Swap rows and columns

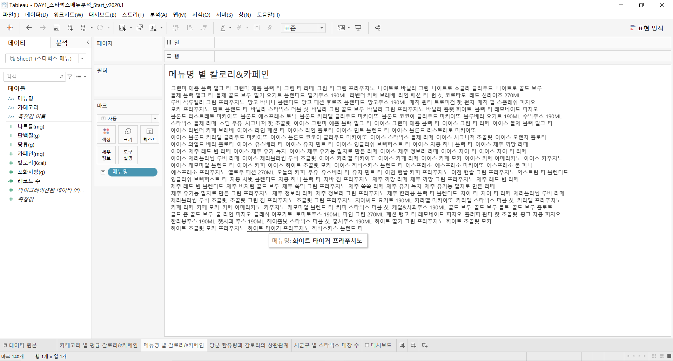pyautogui.click(x=176, y=28)
